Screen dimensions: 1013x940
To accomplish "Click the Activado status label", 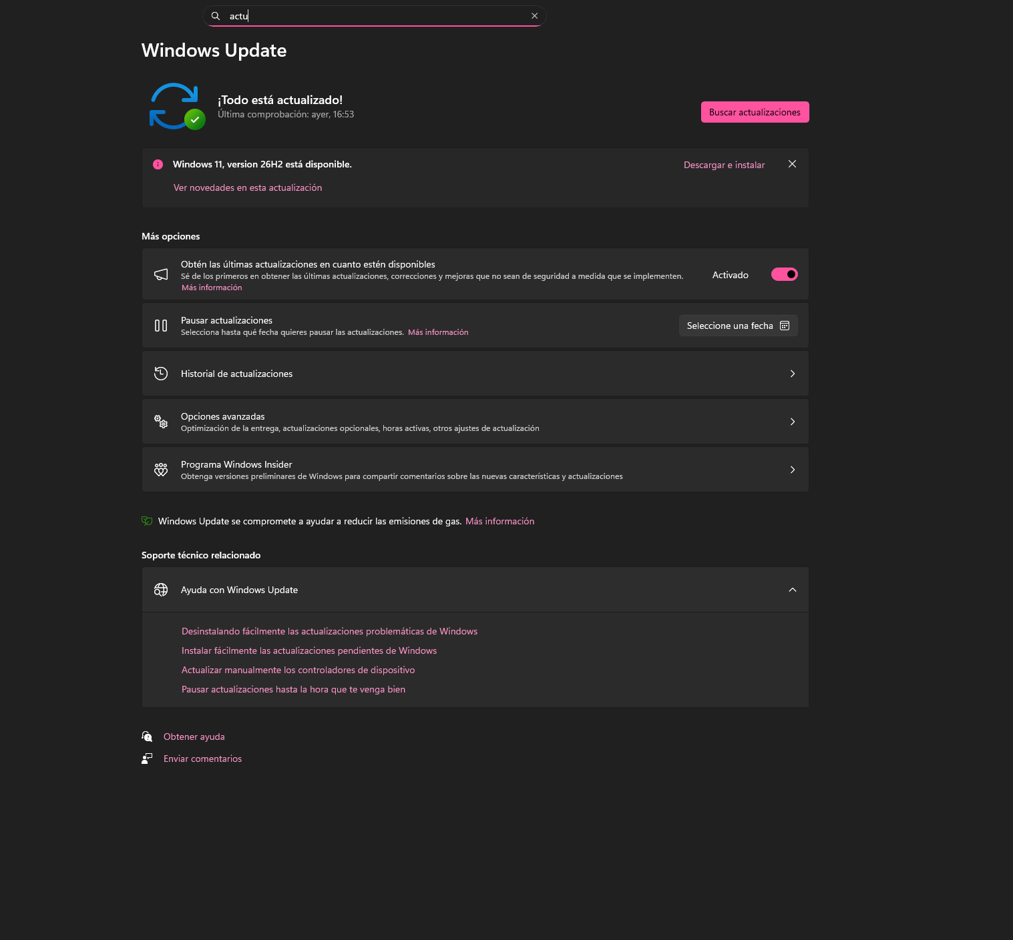I will click(730, 275).
